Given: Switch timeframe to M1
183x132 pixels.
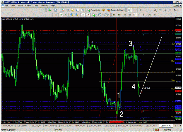Looking at the screenshot, I should click(114, 15).
